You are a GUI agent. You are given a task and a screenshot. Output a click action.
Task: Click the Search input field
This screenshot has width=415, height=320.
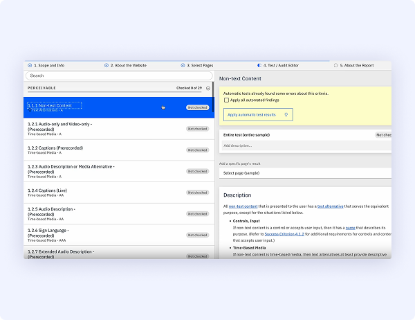(118, 75)
